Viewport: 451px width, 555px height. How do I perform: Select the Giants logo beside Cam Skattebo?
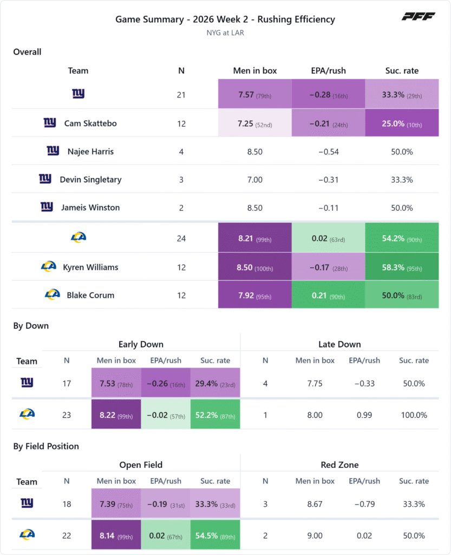[x=50, y=122]
